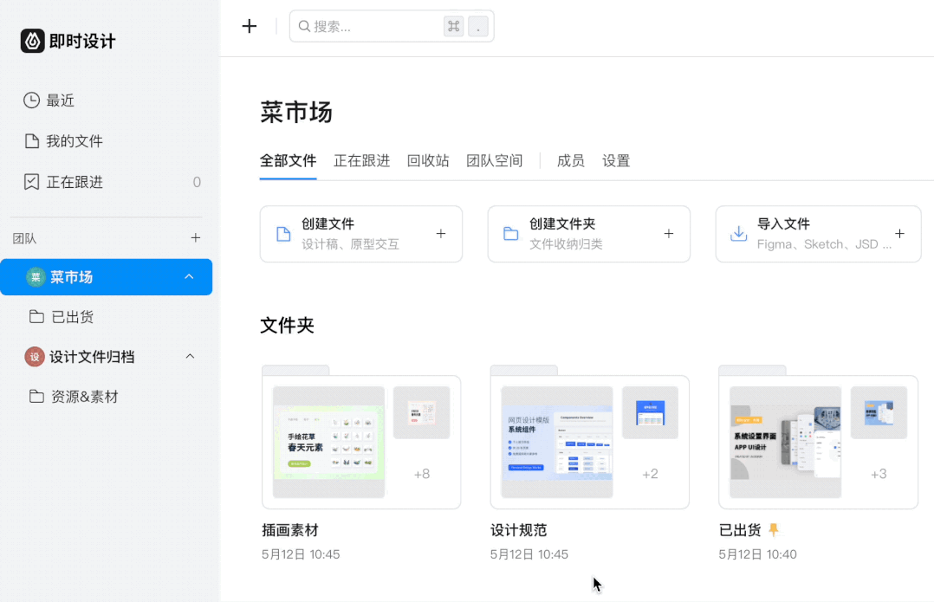
Task: Focus the 搜索 search input field
Action: point(392,26)
